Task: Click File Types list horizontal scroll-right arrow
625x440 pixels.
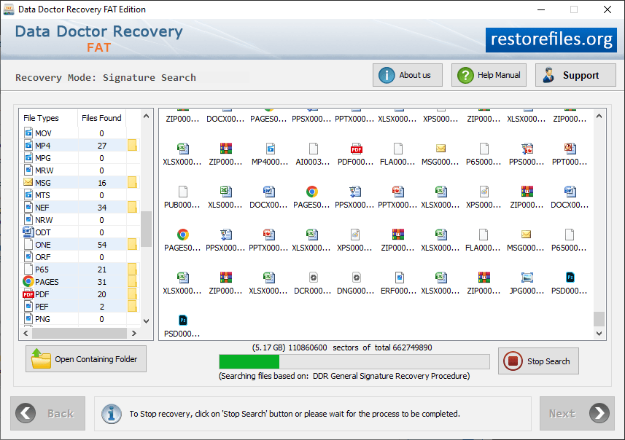Action: point(134,333)
